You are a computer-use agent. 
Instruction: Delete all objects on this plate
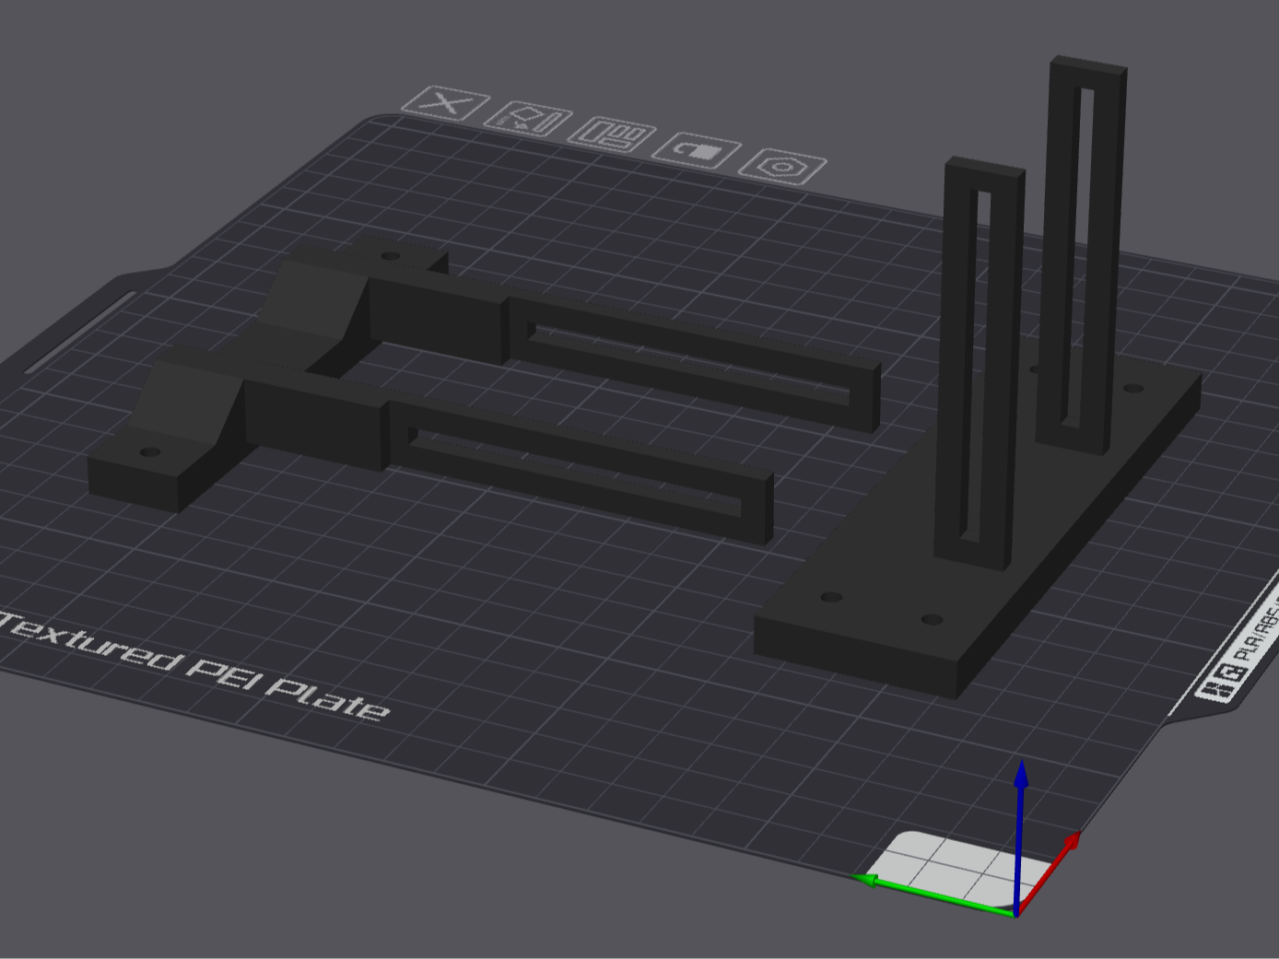447,103
